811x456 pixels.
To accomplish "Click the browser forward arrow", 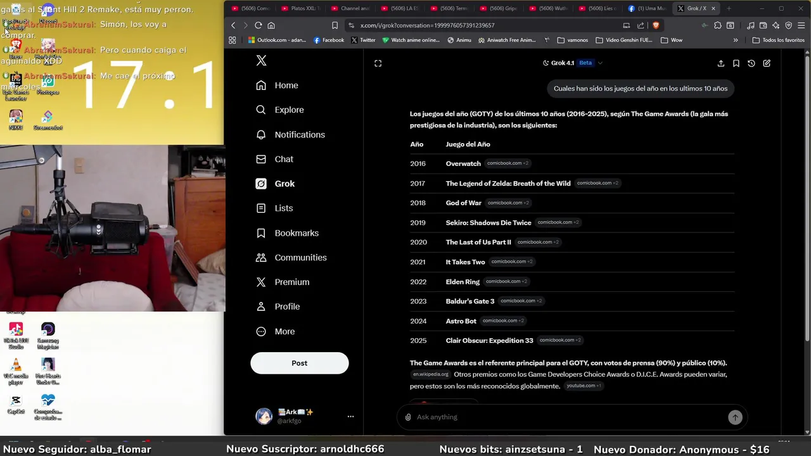I will pos(246,25).
